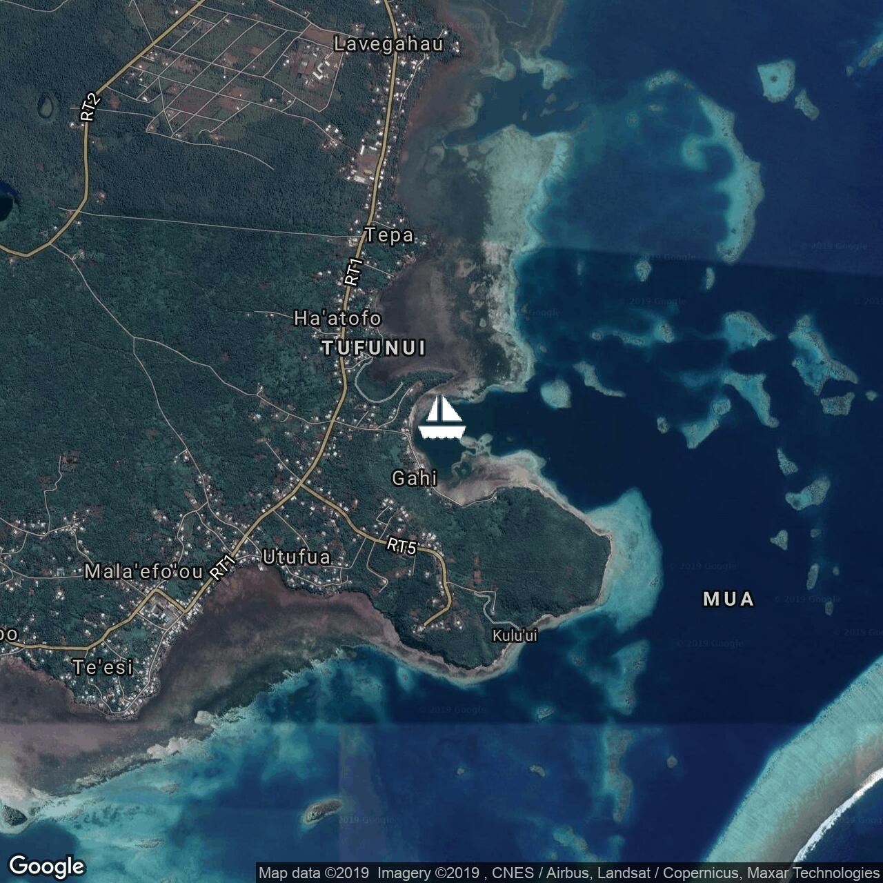This screenshot has height=883, width=883.
Task: Select the Kulu'ui place label
Action: click(x=515, y=635)
